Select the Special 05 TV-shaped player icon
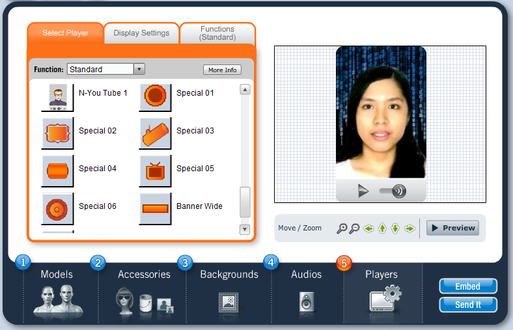Screen dimensions: 513x330 [156, 171]
